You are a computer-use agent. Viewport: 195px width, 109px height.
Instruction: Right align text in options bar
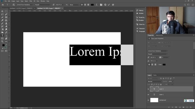[88, 5]
